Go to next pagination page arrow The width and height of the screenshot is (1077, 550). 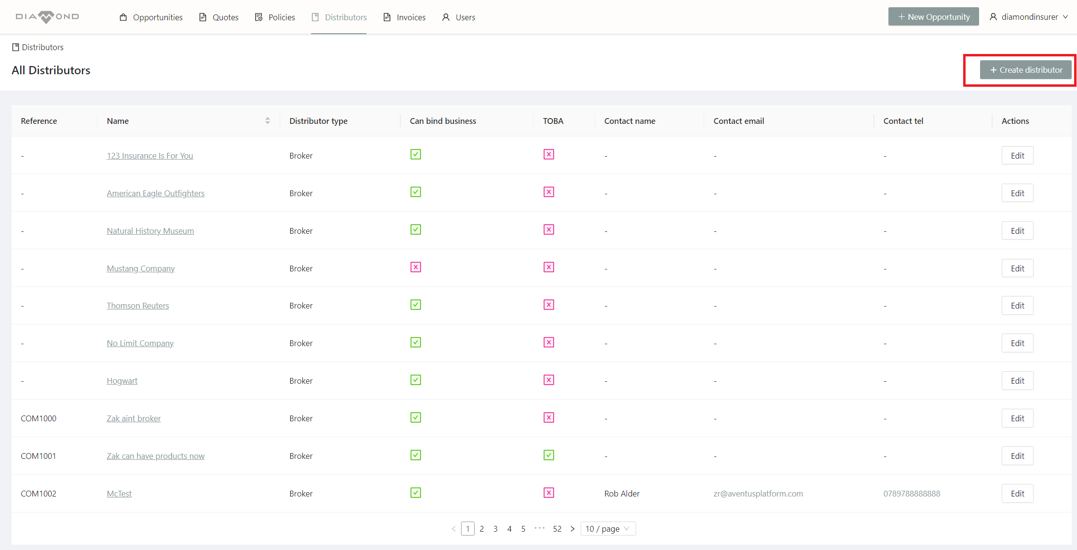tap(573, 529)
